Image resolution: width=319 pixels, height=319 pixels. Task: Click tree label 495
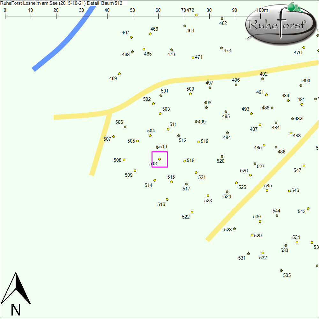click(x=226, y=116)
